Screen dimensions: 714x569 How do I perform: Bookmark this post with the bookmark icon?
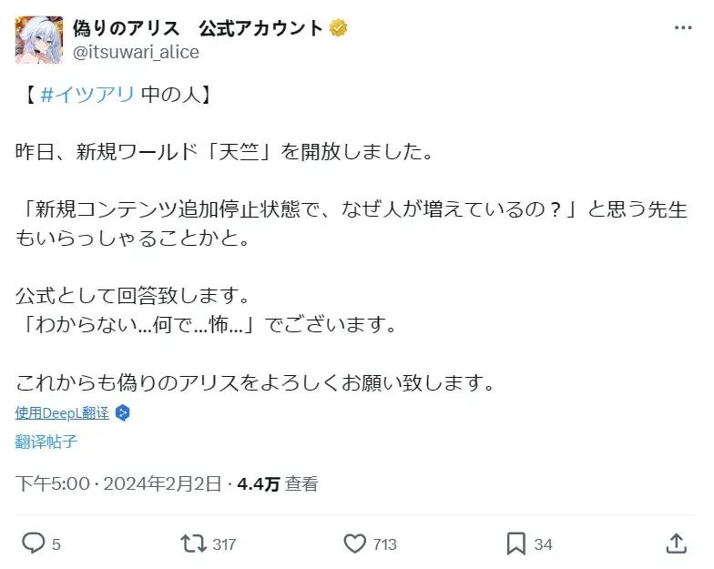[515, 544]
